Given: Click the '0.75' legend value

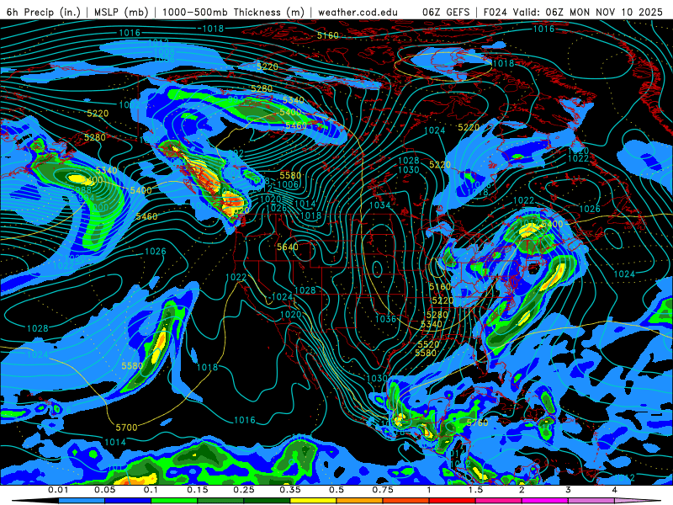Looking at the screenshot, I should pyautogui.click(x=383, y=490).
